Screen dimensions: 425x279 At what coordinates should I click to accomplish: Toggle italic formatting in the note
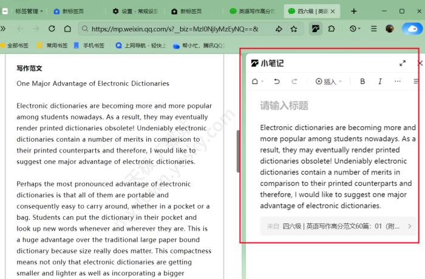point(380,82)
